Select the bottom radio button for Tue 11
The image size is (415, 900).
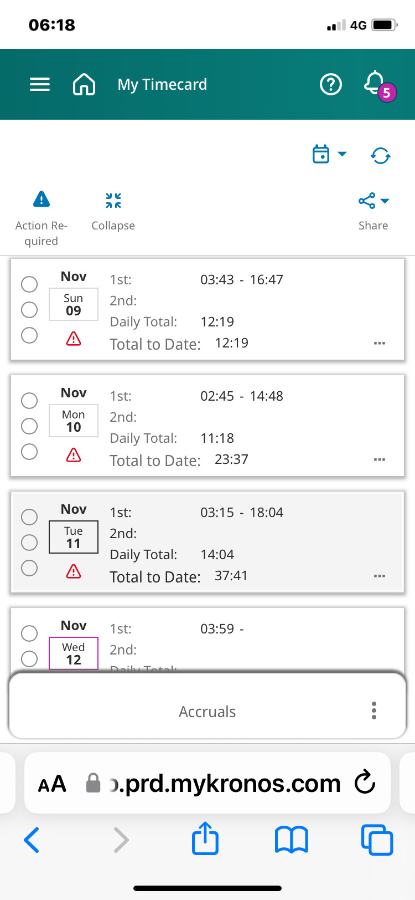(29, 568)
